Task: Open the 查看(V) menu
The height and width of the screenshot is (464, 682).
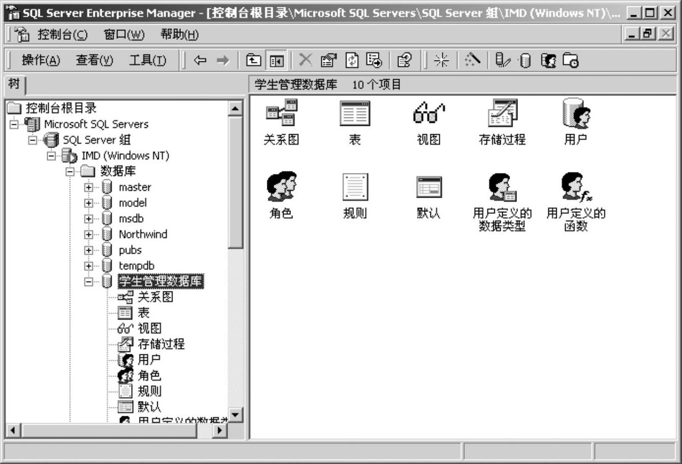Action: [94, 61]
